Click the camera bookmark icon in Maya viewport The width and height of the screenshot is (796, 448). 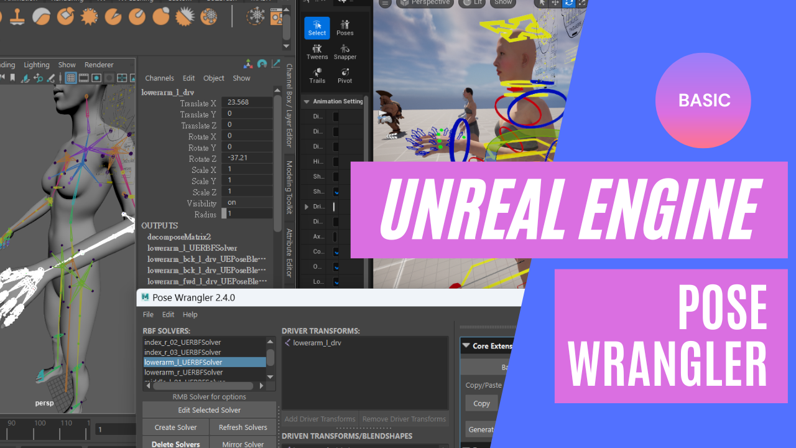click(12, 78)
